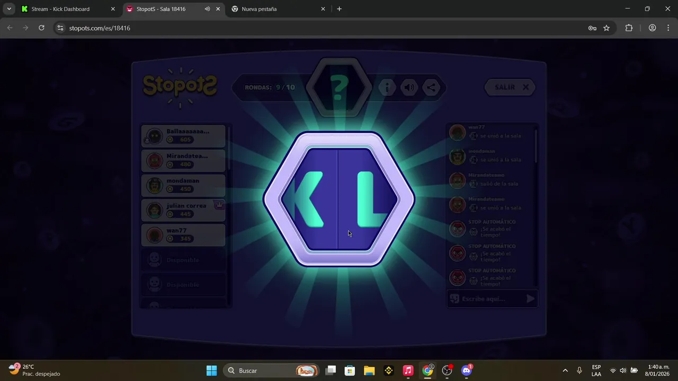Click the chat panel scrollbar
Image resolution: width=678 pixels, height=381 pixels.
(x=536, y=146)
